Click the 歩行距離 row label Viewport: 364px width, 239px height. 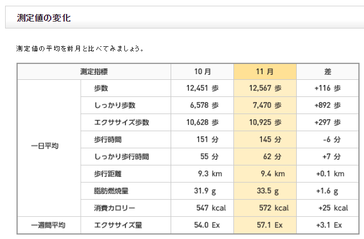point(108,174)
